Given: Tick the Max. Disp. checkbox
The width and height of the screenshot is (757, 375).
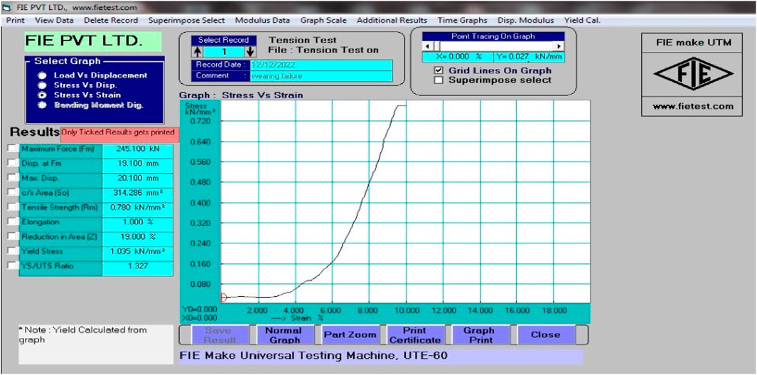Looking at the screenshot, I should [12, 178].
